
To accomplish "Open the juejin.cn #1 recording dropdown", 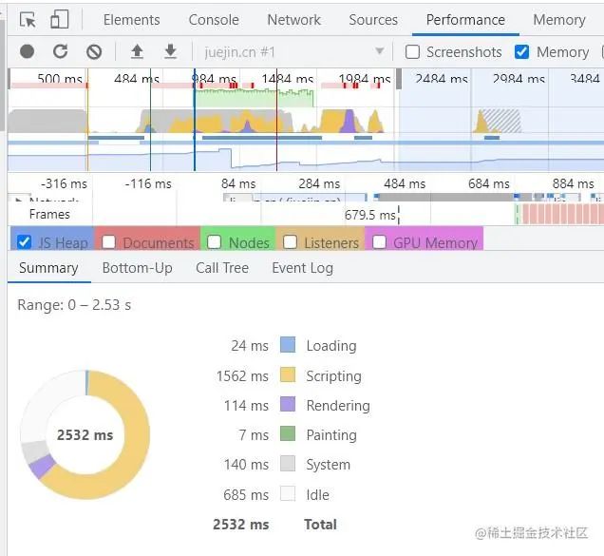I will [x=294, y=51].
